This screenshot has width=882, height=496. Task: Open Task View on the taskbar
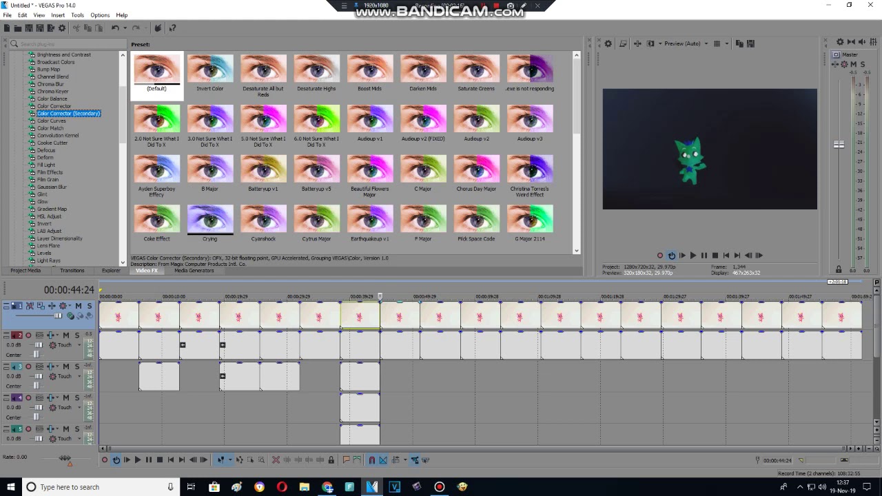(191, 487)
